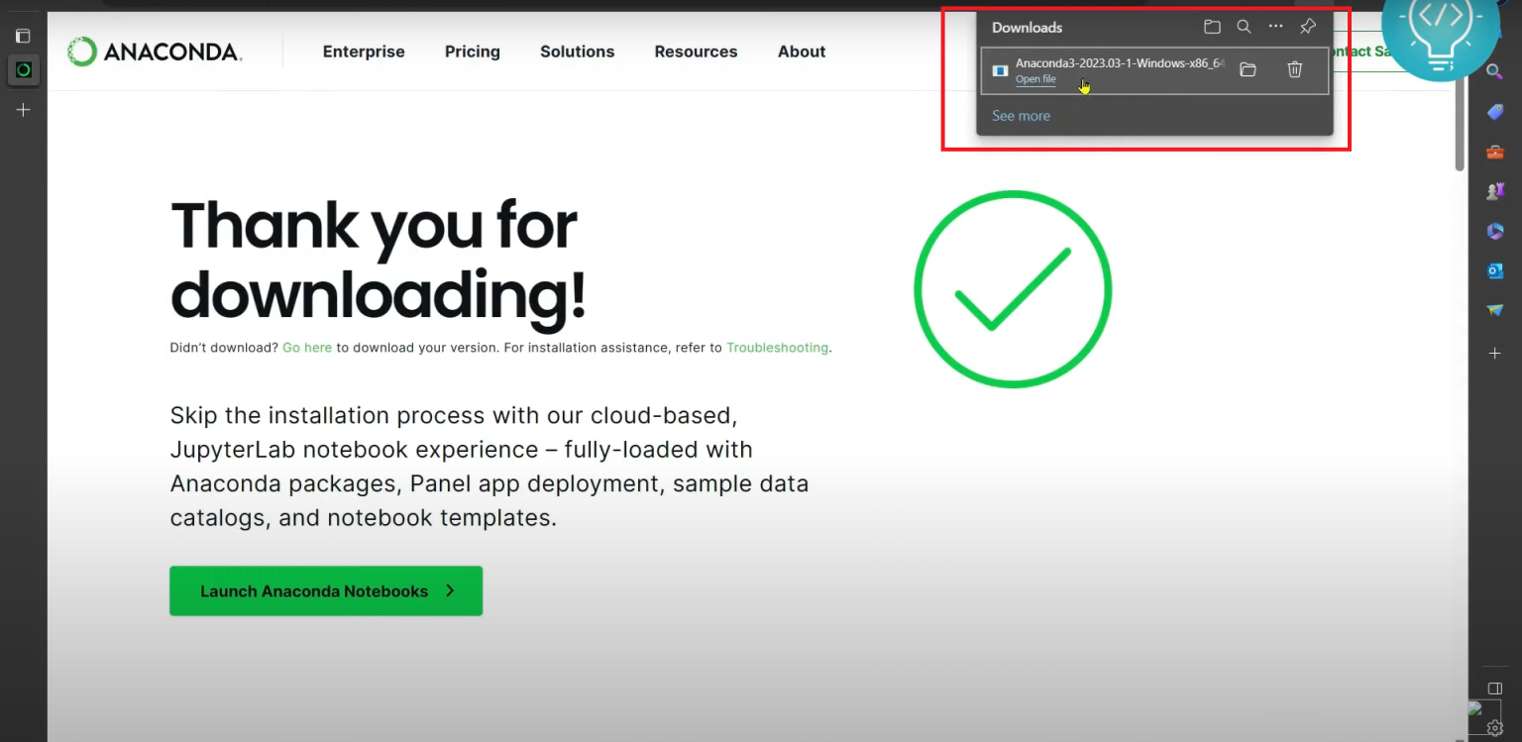Customize the sidebar with the plus icon
Image resolution: width=1522 pixels, height=742 pixels.
point(1495,353)
